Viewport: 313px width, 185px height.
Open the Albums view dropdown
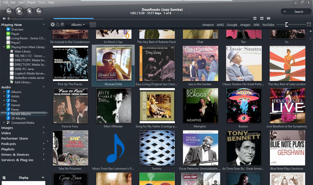(78, 25)
